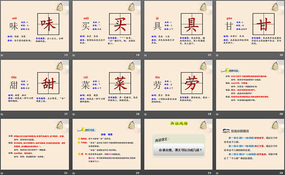Click slide number label 17
The height and width of the screenshot is (175, 285).
[x=66, y=114]
